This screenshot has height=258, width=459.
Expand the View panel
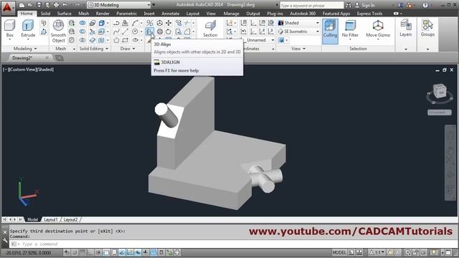click(298, 49)
